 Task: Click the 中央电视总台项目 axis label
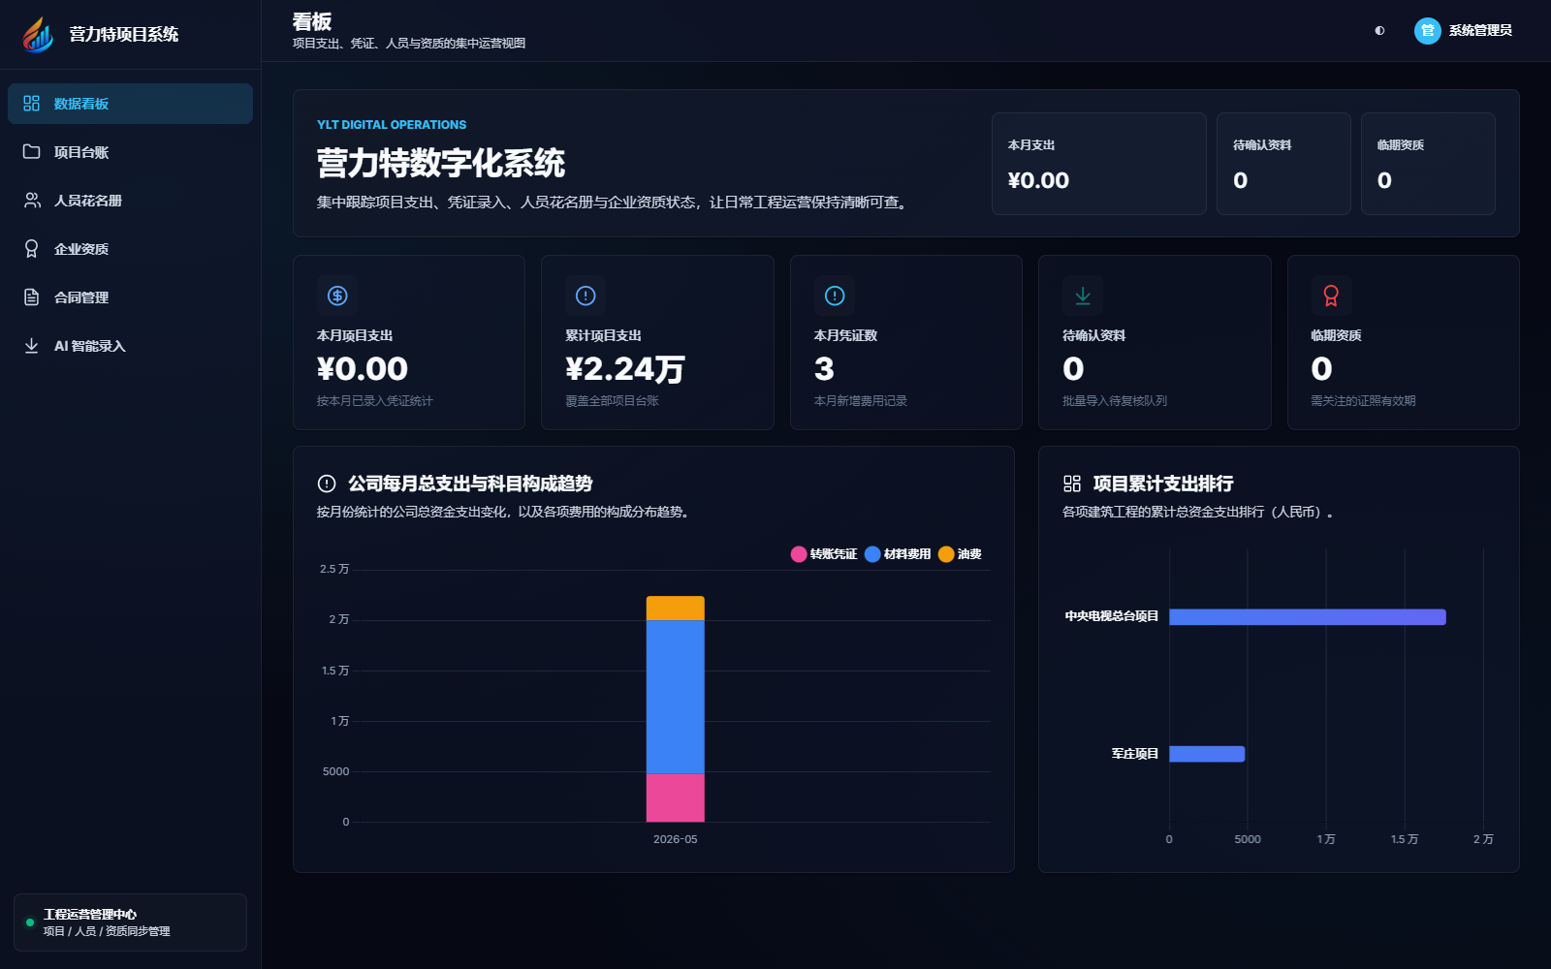1112,616
